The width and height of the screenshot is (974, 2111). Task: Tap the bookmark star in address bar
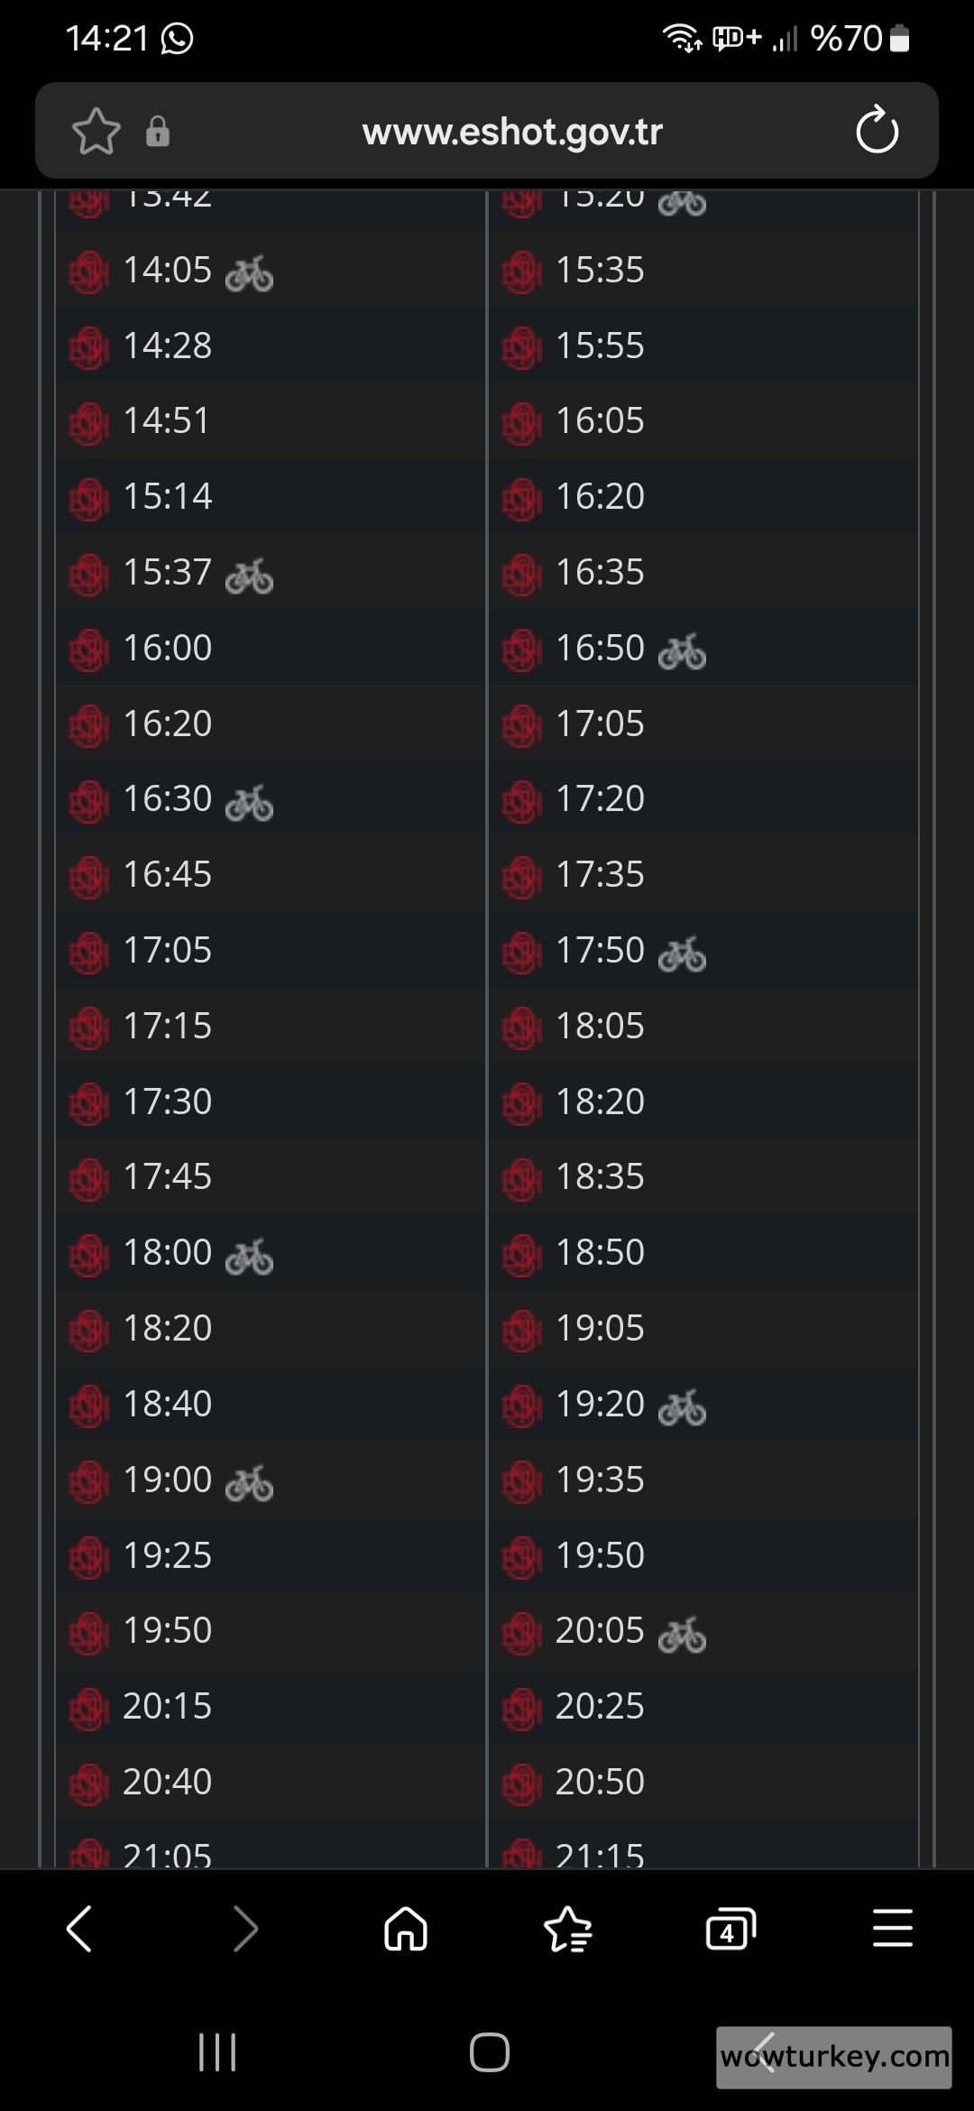point(96,132)
